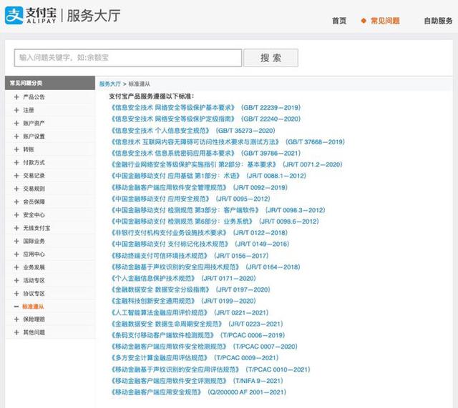This screenshot has width=458, height=408.
Task: Open the JR/T 0164—2018 voiceprint link
Action: 205,267
